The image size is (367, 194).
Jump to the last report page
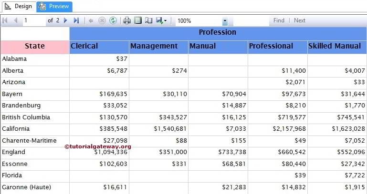[76, 20]
